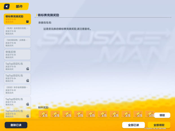Open TapTap活动礼包 mail sent 10-03
175x131 pixels.
point(17,102)
